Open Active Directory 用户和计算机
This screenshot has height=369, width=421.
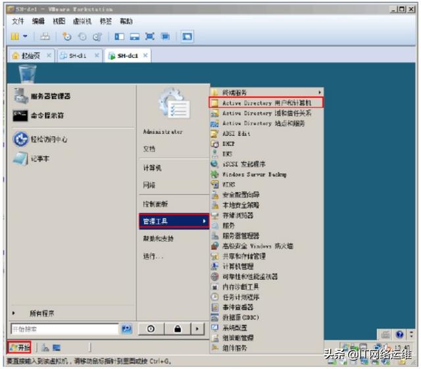point(266,103)
